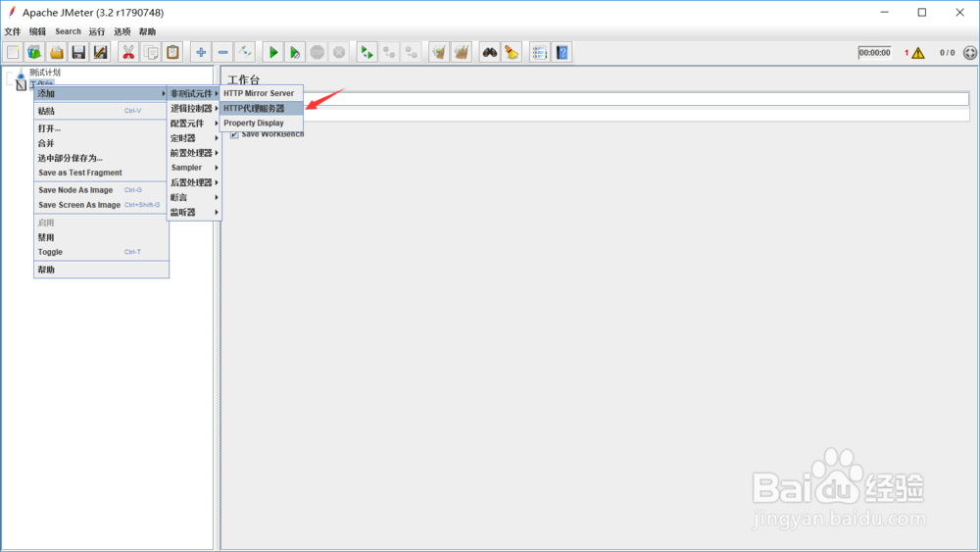The image size is (980, 552).
Task: Expand all nodes with the plus icon
Action: [201, 53]
